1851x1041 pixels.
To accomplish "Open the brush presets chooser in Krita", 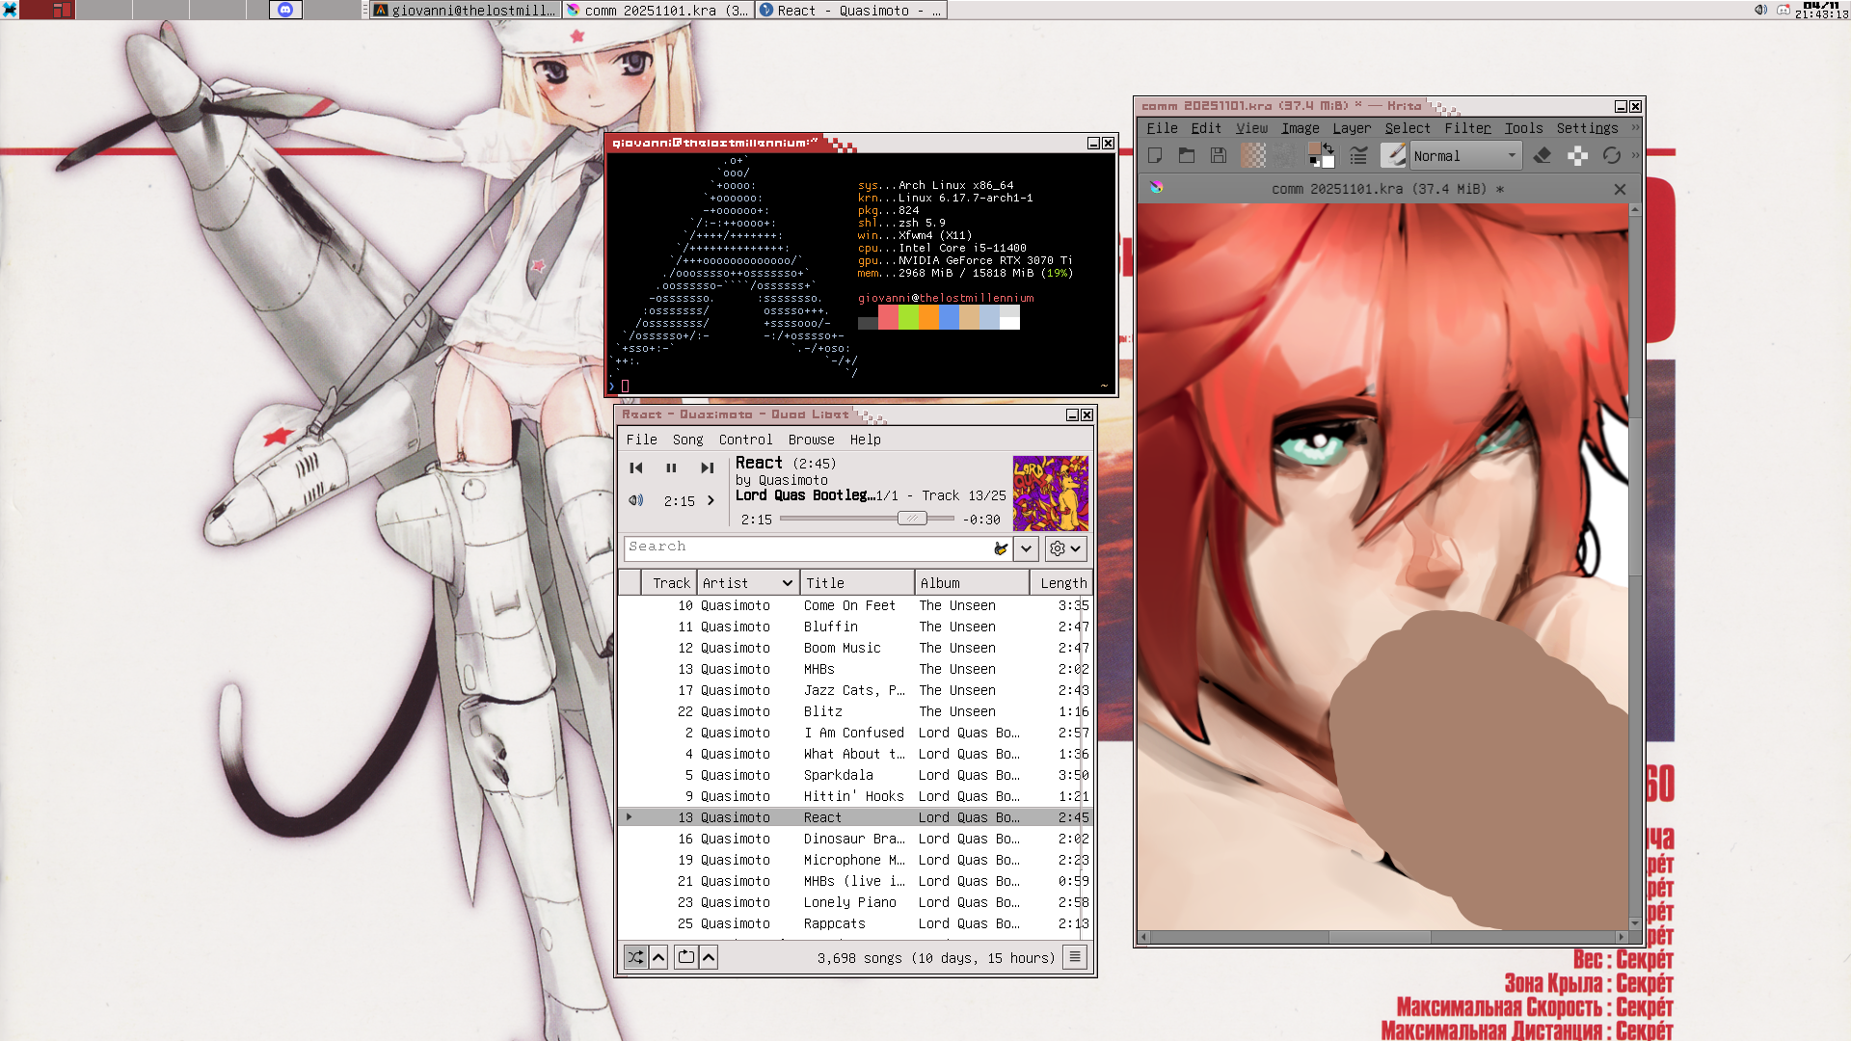I will (x=1393, y=155).
